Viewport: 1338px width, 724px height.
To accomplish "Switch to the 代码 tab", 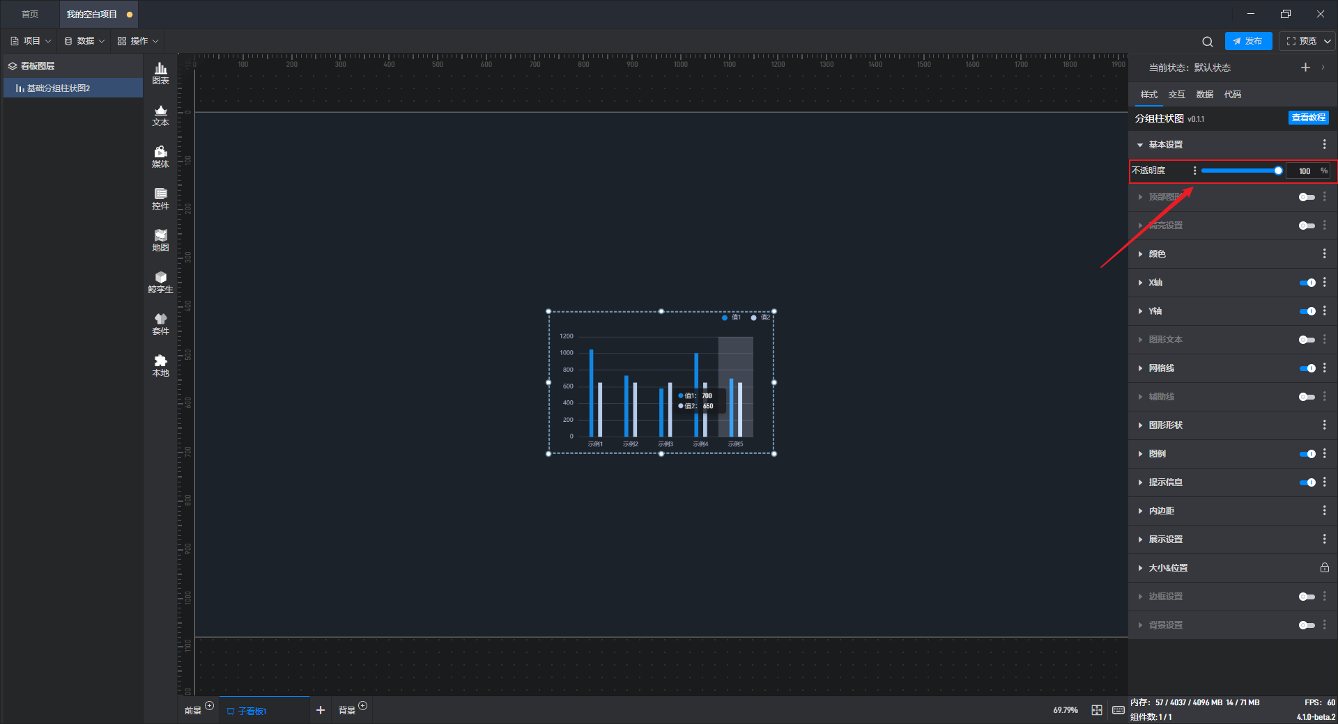I will pos(1233,95).
